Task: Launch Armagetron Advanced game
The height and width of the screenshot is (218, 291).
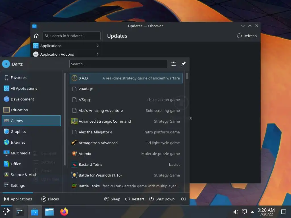Action: click(126, 143)
